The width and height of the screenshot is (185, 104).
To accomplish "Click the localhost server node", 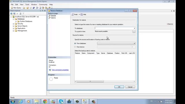I will [27, 17].
